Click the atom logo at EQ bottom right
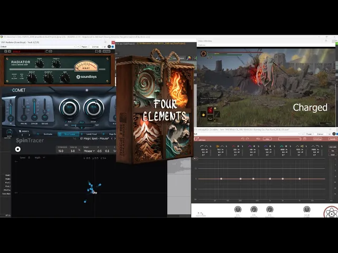Viewport: 338px width, 253px height. click(x=331, y=212)
